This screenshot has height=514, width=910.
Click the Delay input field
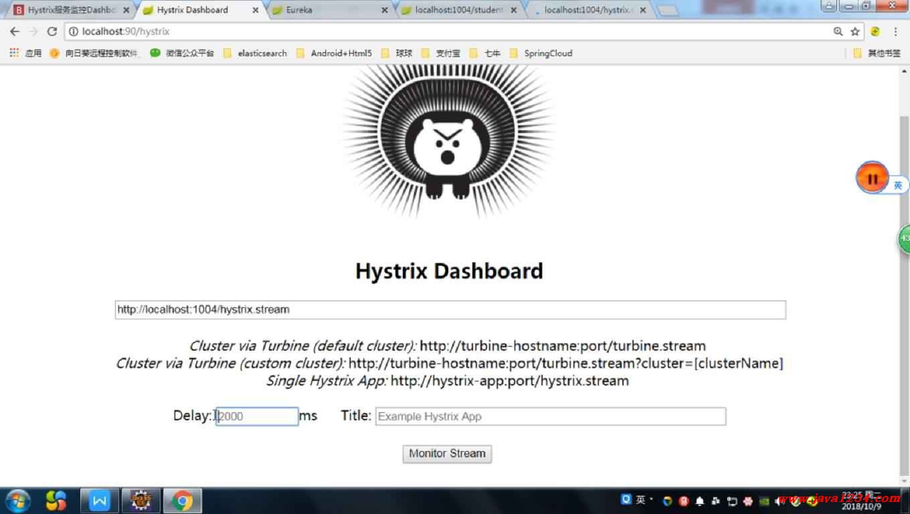click(x=257, y=416)
